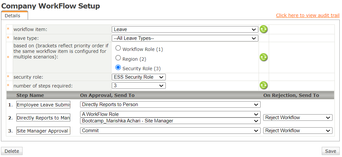Select the Workflow Role (1) radio button

point(118,49)
